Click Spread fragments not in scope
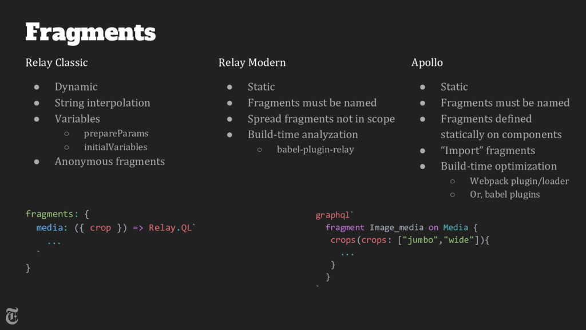The width and height of the screenshot is (586, 330). coord(321,119)
